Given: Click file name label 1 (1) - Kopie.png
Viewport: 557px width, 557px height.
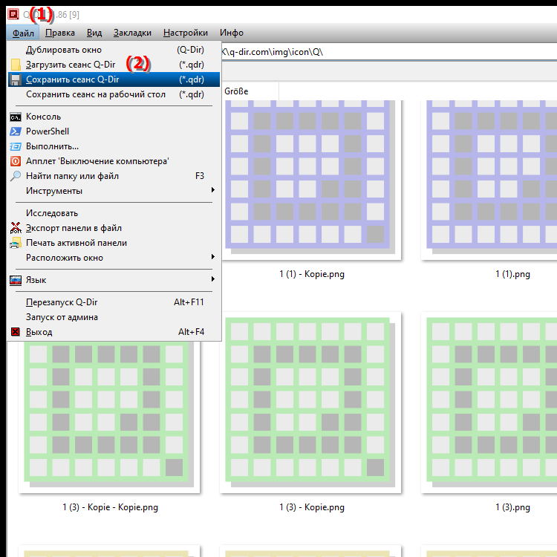Looking at the screenshot, I should click(312, 274).
